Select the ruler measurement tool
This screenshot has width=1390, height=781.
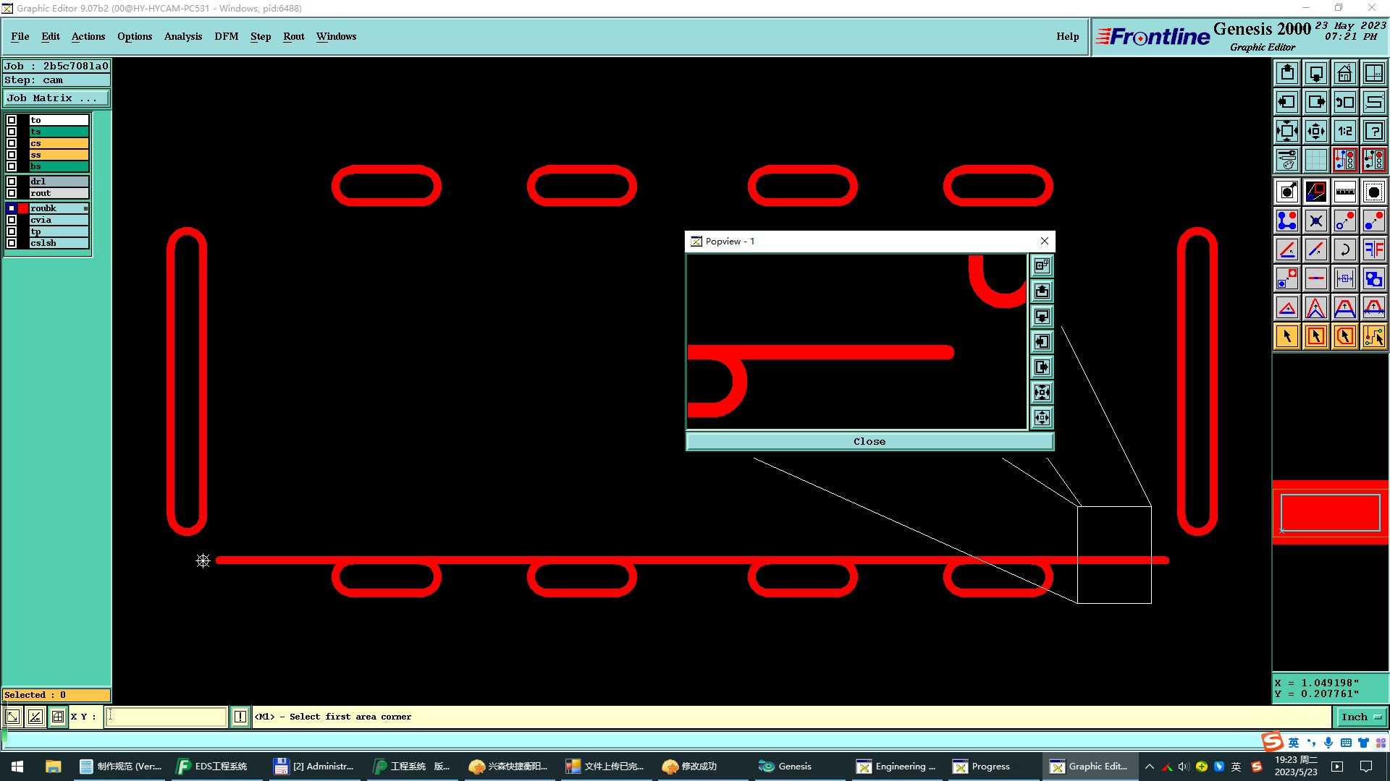pyautogui.click(x=1344, y=192)
